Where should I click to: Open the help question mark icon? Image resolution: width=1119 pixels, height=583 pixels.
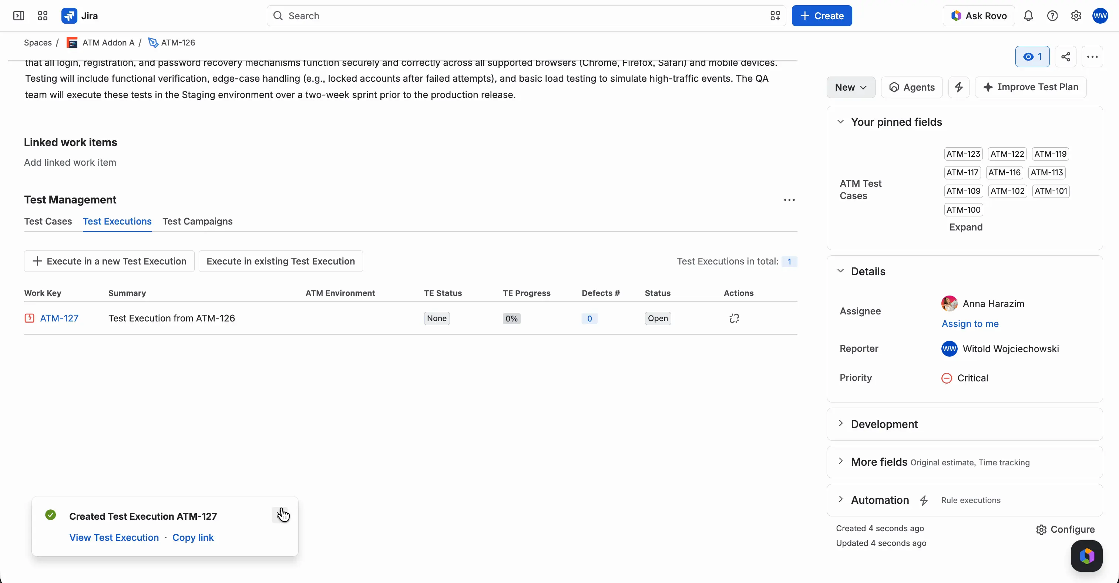pos(1052,16)
